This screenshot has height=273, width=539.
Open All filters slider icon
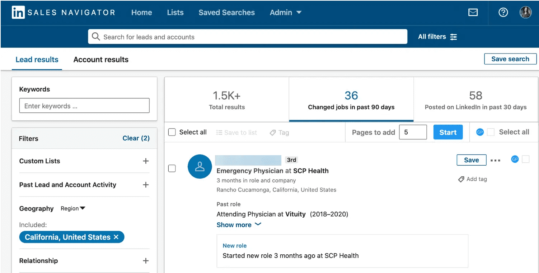(x=454, y=37)
